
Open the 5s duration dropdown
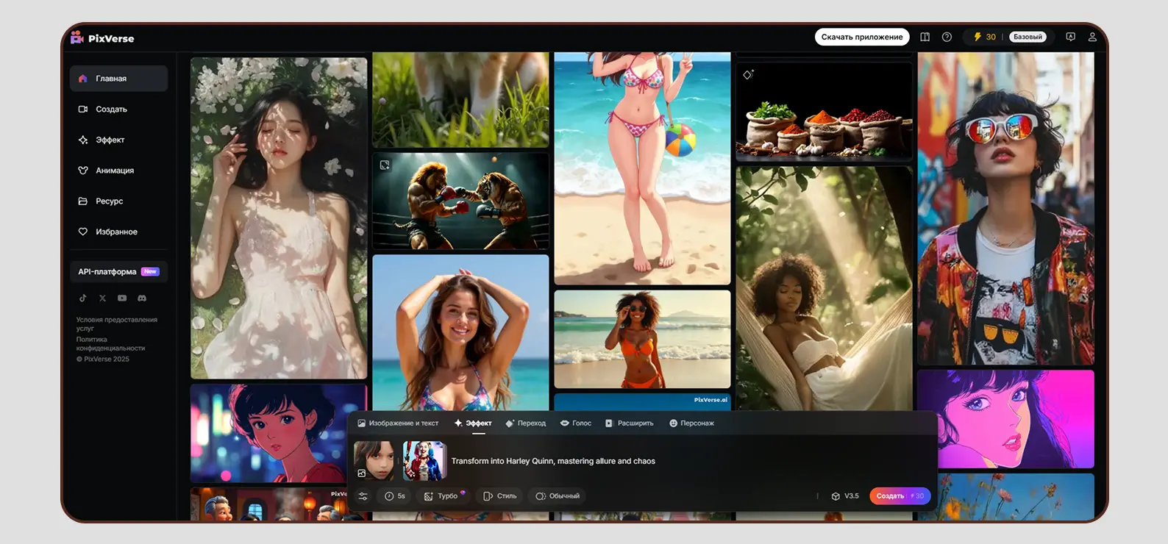tap(395, 496)
